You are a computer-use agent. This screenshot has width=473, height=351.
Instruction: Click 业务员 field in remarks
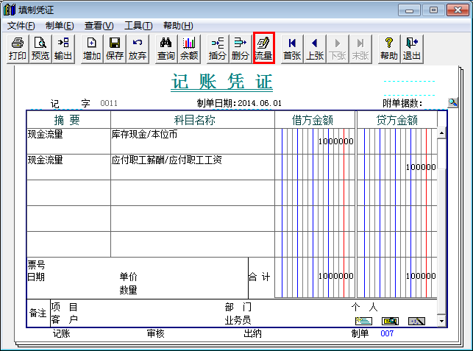coord(238,320)
